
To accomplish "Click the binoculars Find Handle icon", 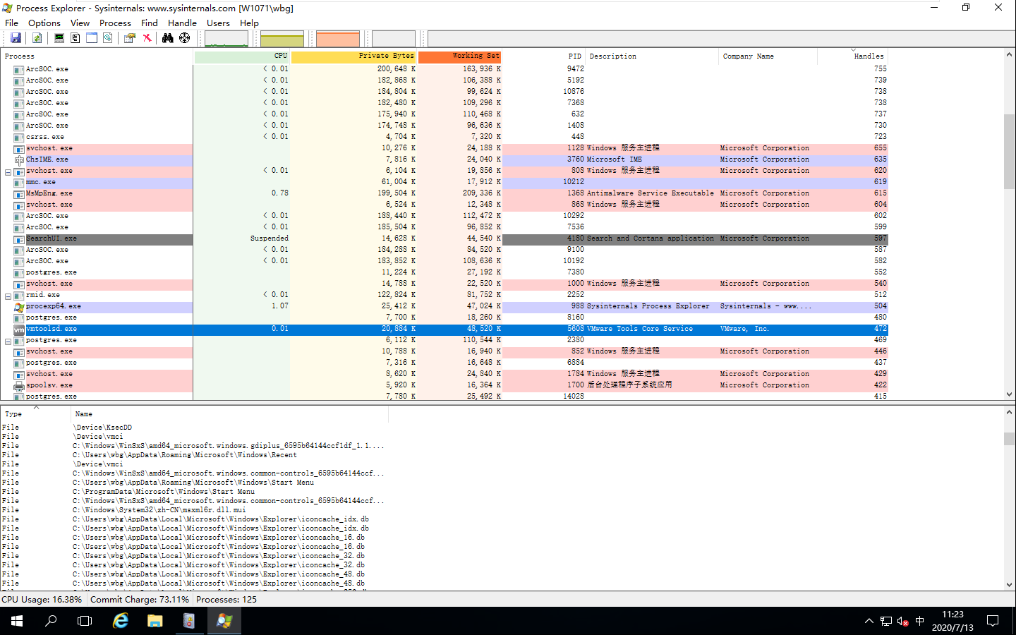I will [x=168, y=38].
